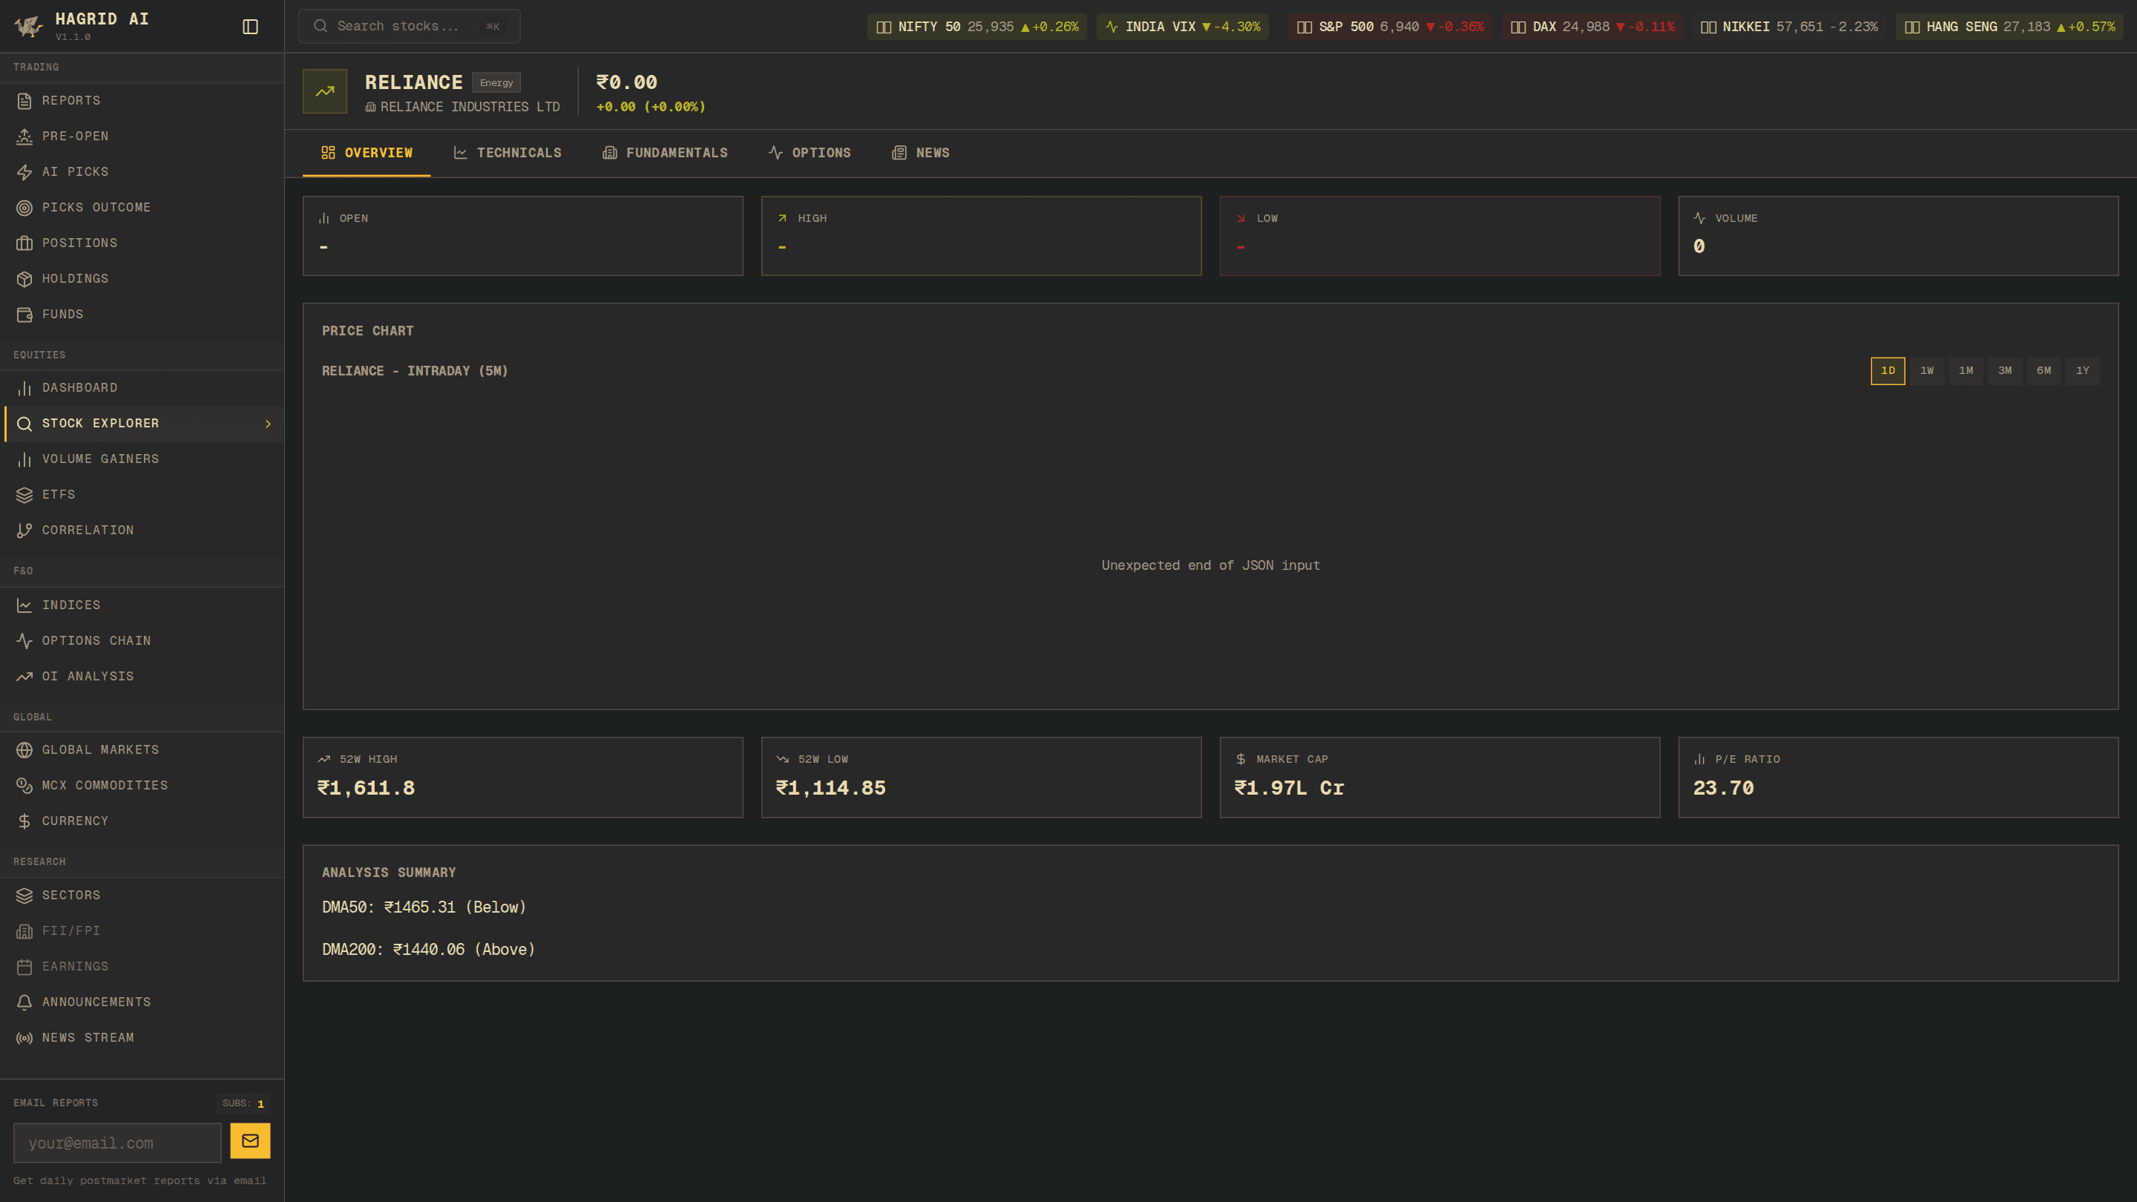
Task: Expand the Stock Explorer chevron
Action: pyautogui.click(x=268, y=423)
